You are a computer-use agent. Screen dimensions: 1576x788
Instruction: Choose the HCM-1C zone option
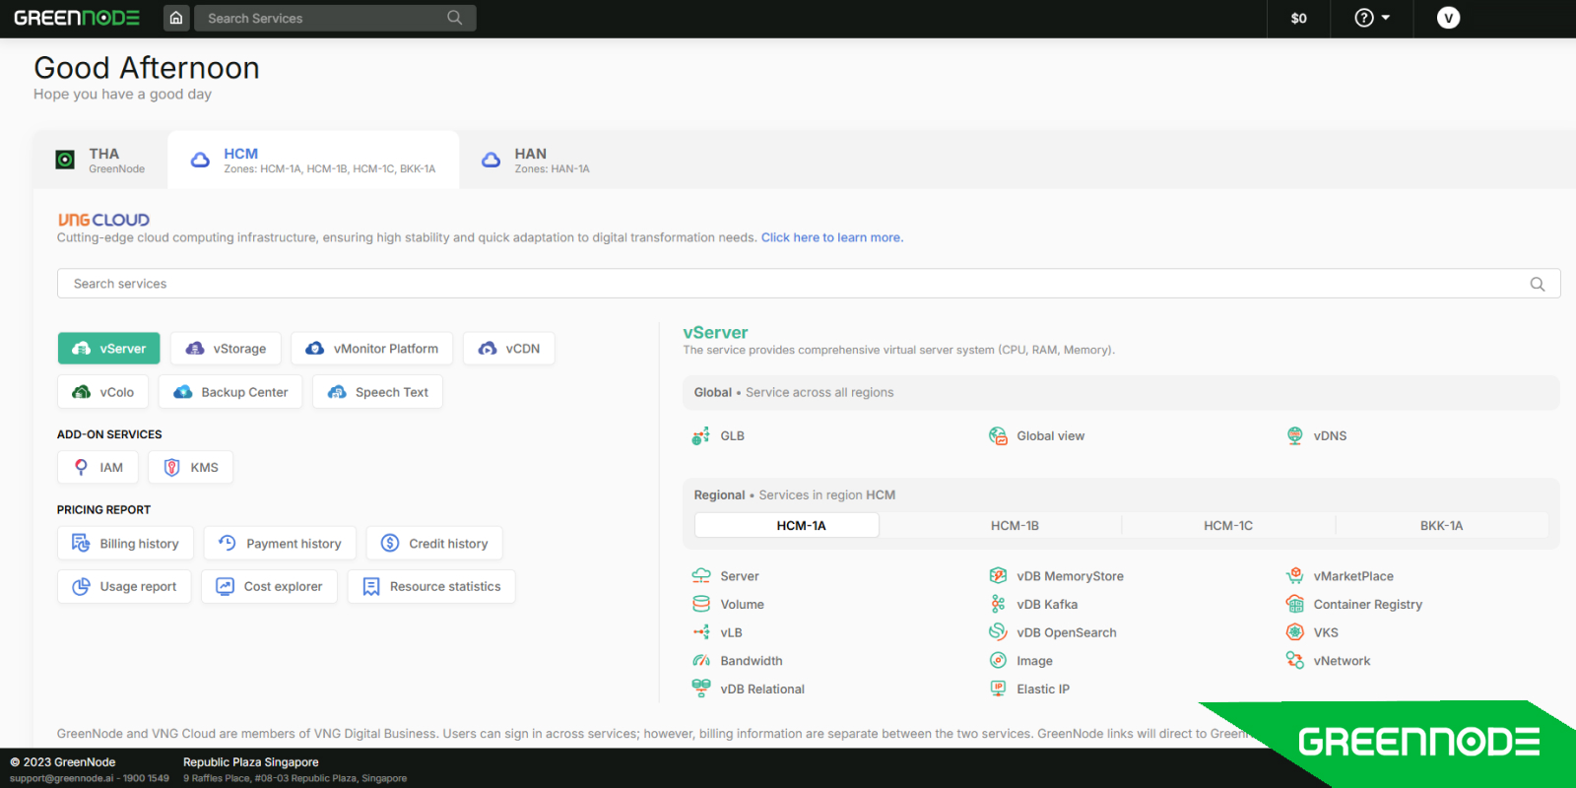[x=1227, y=526]
